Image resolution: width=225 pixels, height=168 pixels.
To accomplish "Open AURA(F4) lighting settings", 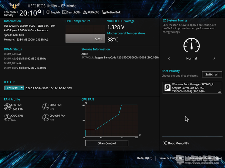I will (x=91, y=12).
